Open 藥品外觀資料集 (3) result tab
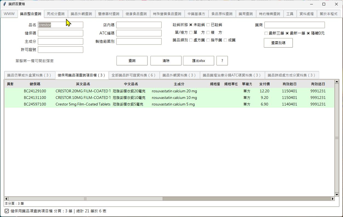Screen dimensions: 343x217 (x=179, y=75)
